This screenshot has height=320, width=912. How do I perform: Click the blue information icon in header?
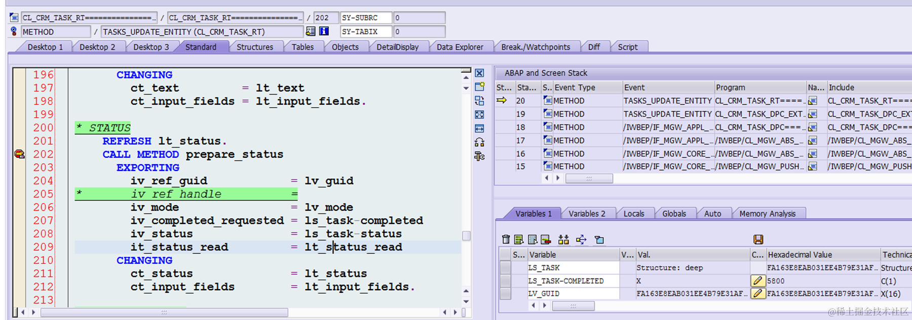(x=324, y=31)
